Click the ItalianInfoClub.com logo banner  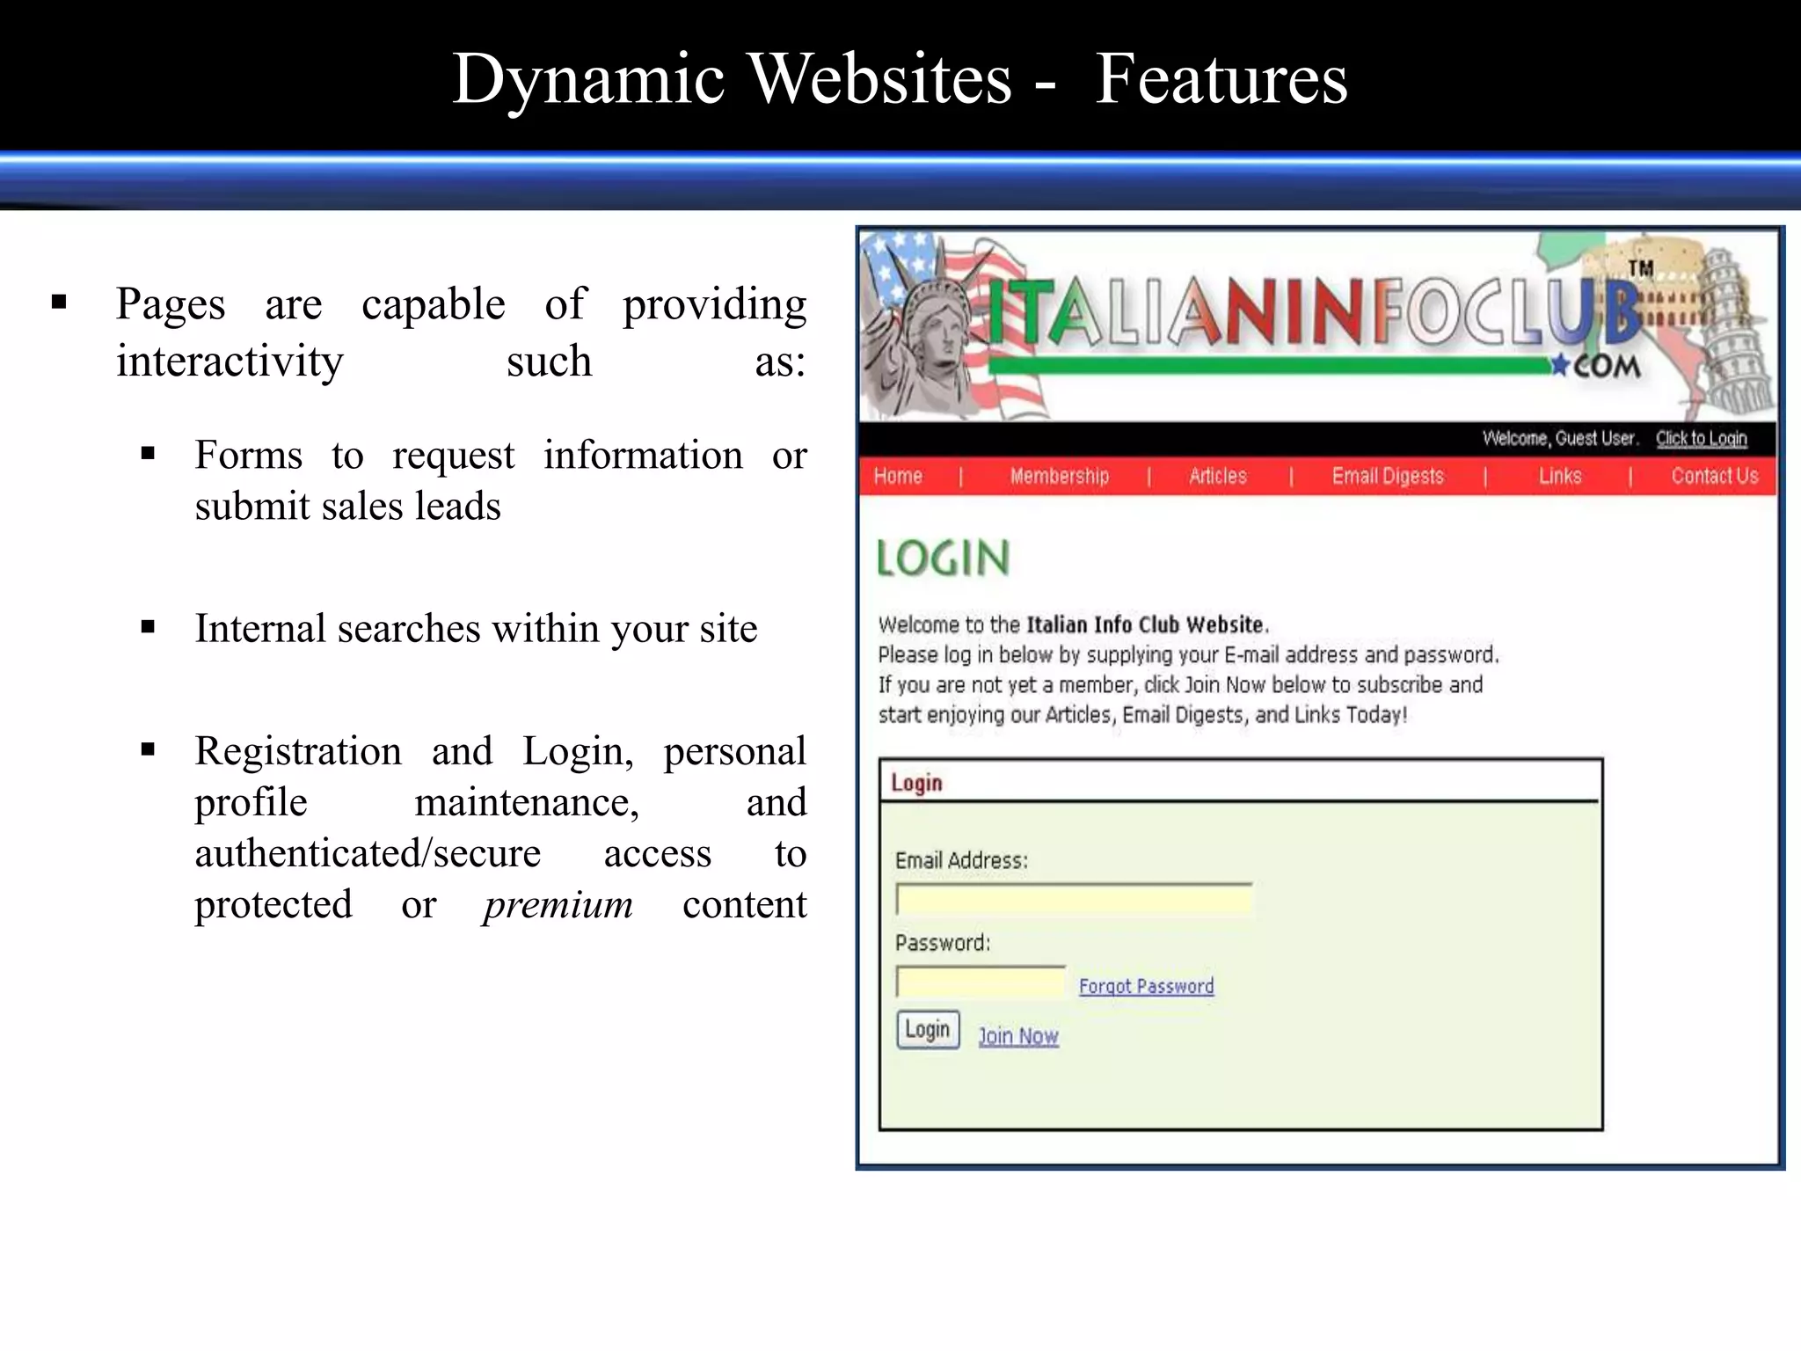1317,325
